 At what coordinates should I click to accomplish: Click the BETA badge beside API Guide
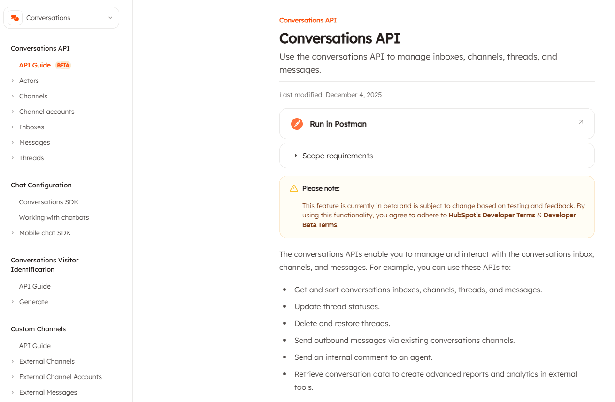point(63,65)
